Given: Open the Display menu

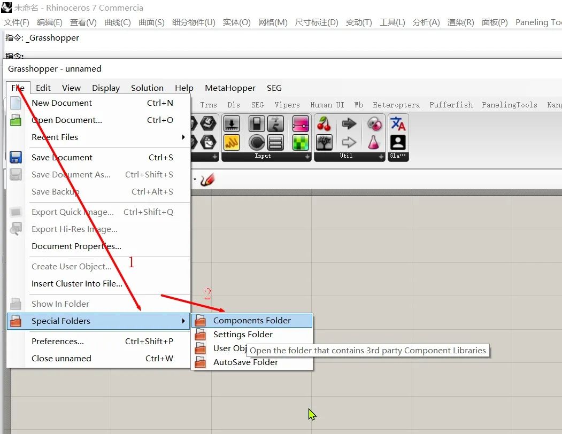Looking at the screenshot, I should [106, 88].
